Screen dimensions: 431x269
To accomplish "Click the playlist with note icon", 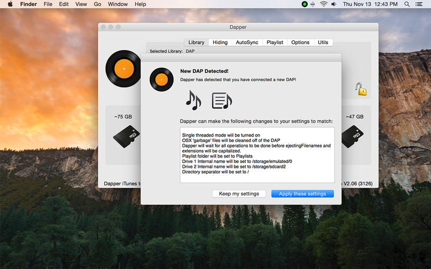I will pos(222,101).
